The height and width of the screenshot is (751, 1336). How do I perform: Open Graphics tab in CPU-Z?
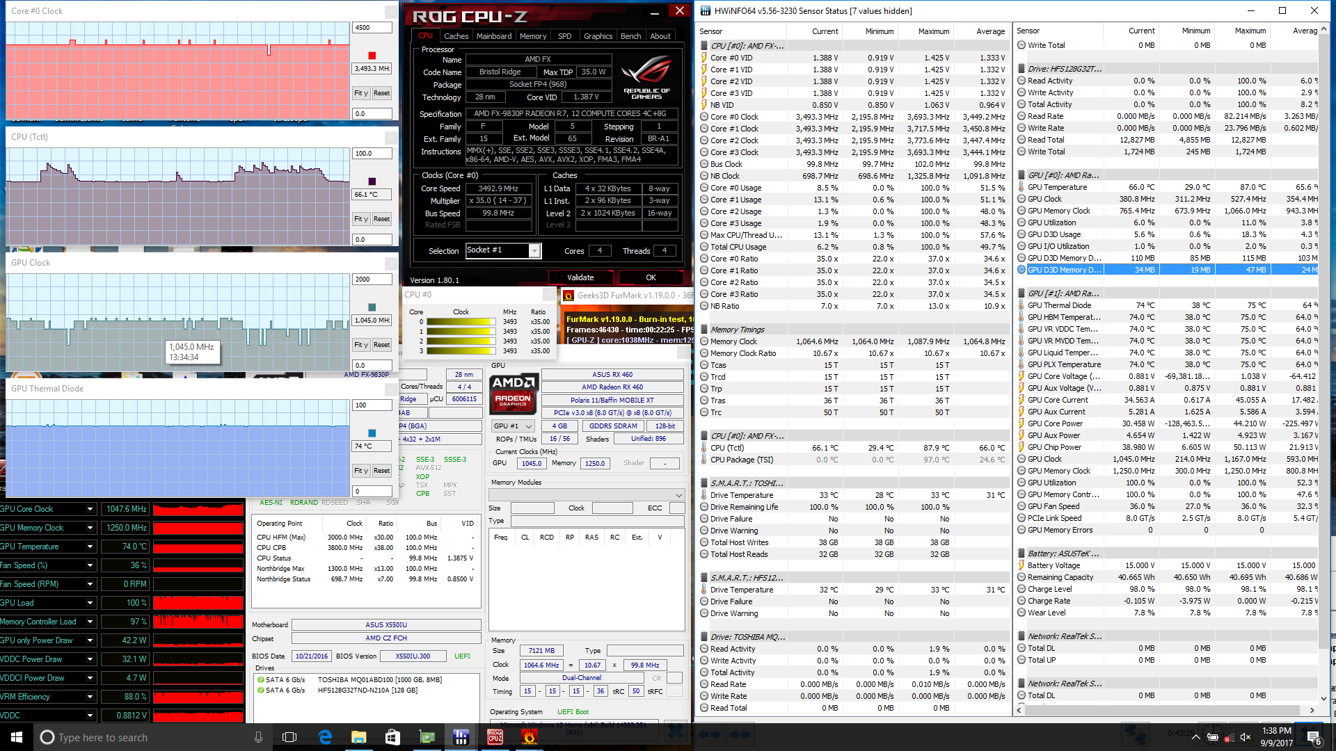point(598,36)
